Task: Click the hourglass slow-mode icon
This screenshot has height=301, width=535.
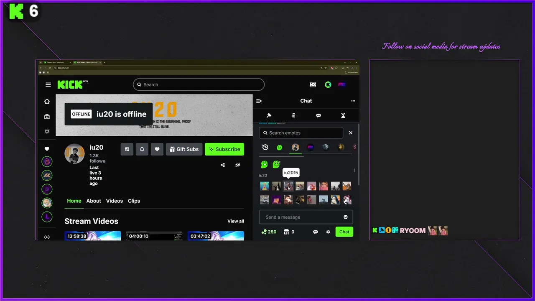Action: coord(343,115)
